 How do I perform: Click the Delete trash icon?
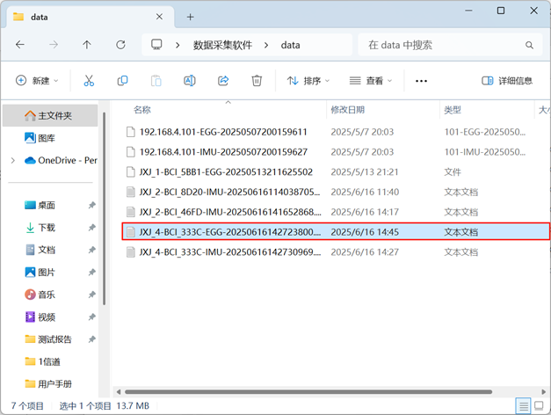(257, 81)
